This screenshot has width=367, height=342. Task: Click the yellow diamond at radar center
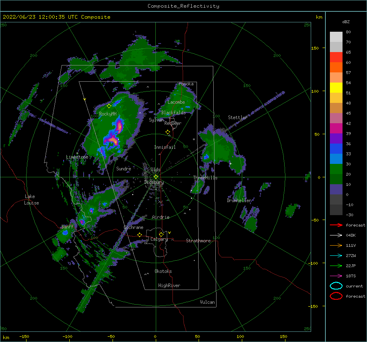[x=156, y=177]
